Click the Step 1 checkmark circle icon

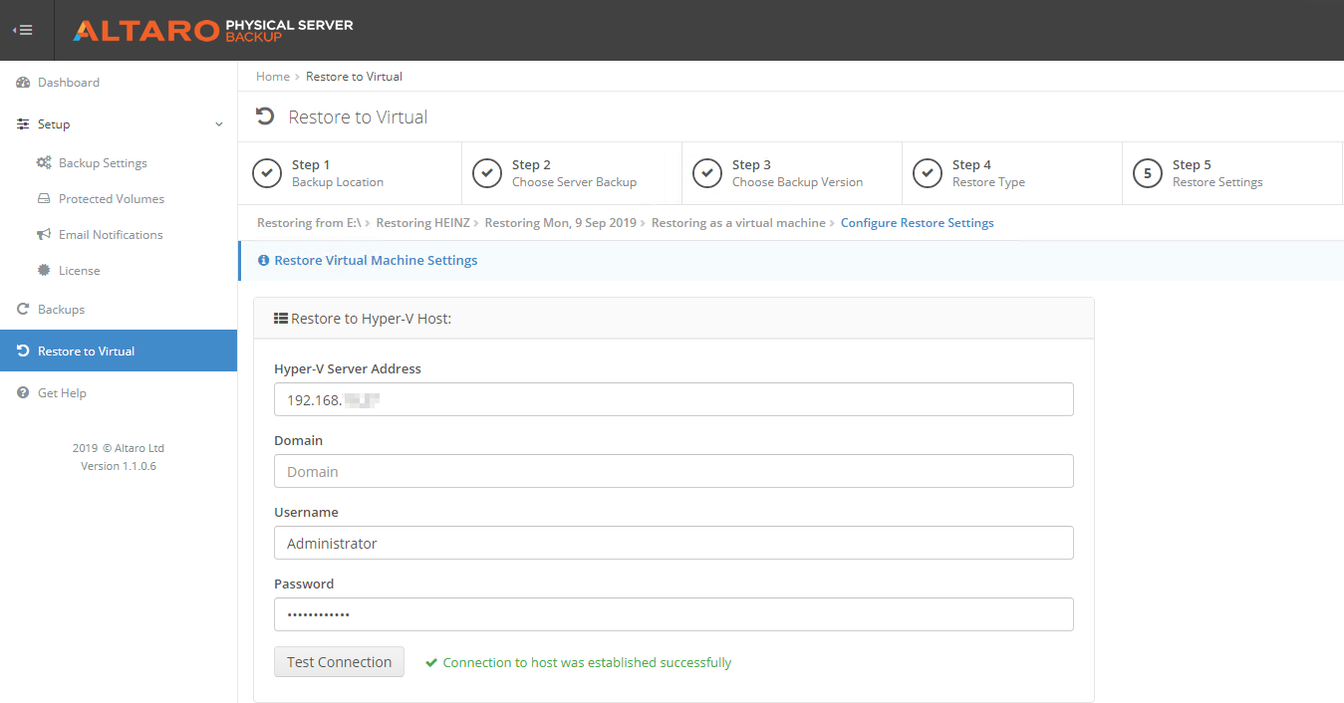click(x=267, y=173)
